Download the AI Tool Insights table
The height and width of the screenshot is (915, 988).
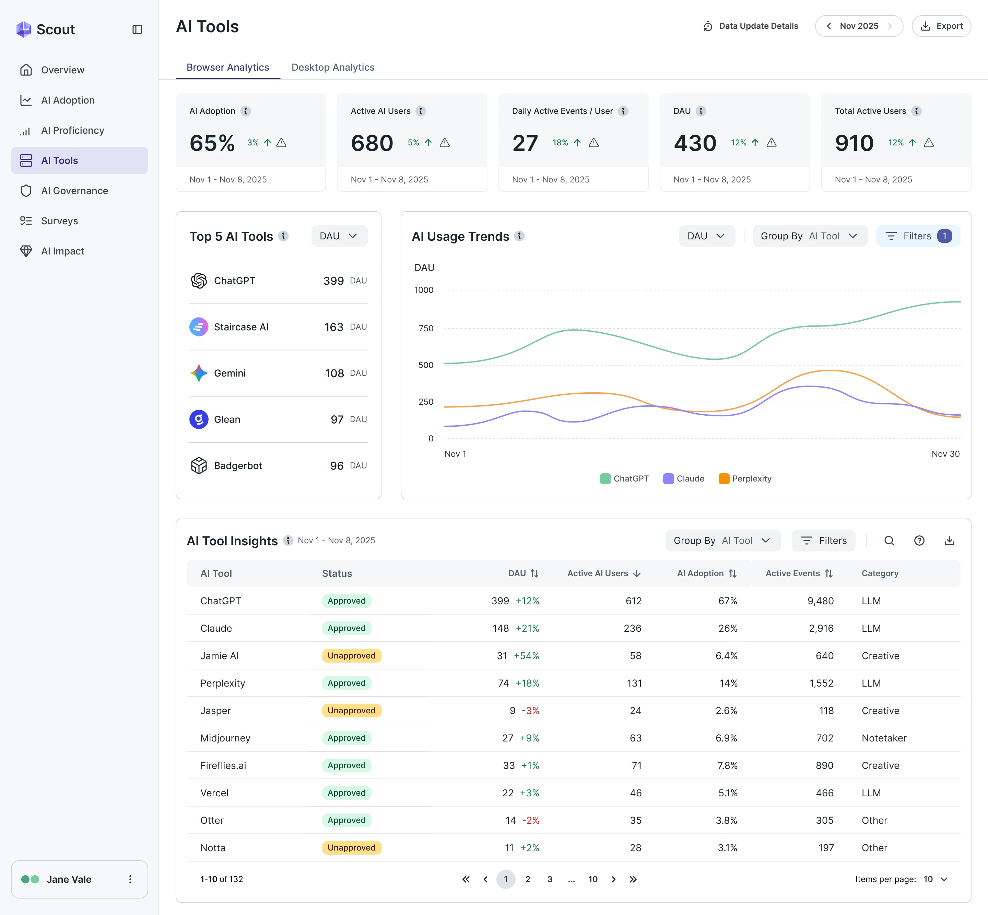tap(949, 541)
